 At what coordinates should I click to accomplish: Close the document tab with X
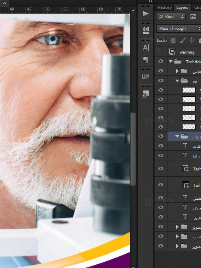point(5,3)
